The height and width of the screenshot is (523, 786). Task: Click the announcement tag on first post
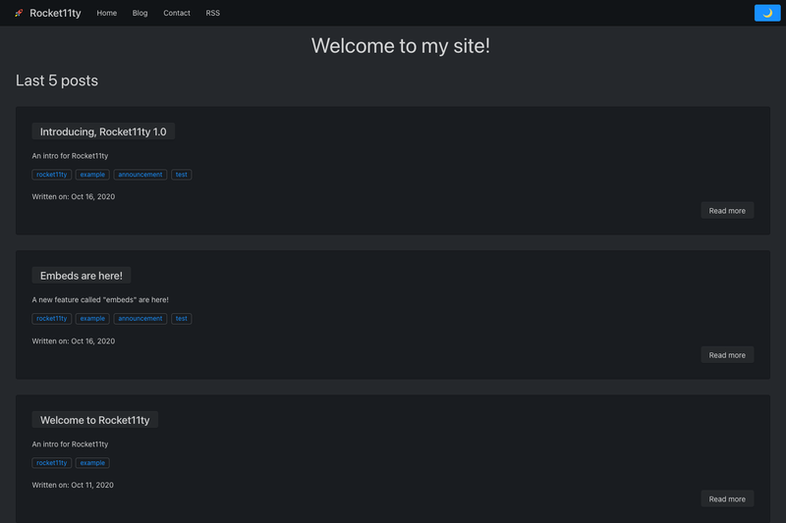(x=140, y=175)
